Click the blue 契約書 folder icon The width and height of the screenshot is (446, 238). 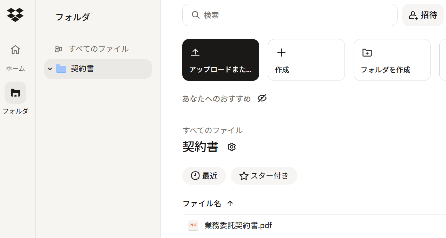coord(61,69)
